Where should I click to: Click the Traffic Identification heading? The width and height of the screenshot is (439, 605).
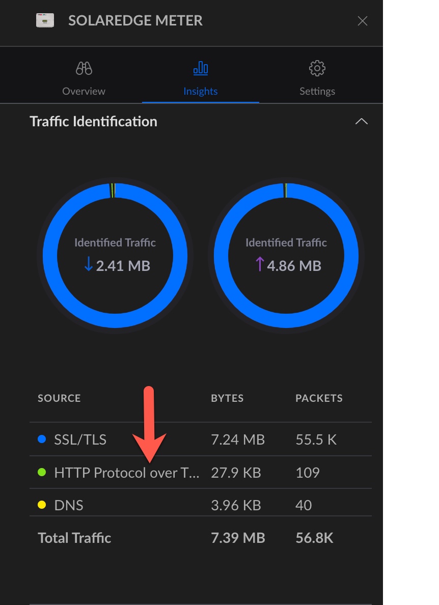tap(93, 122)
